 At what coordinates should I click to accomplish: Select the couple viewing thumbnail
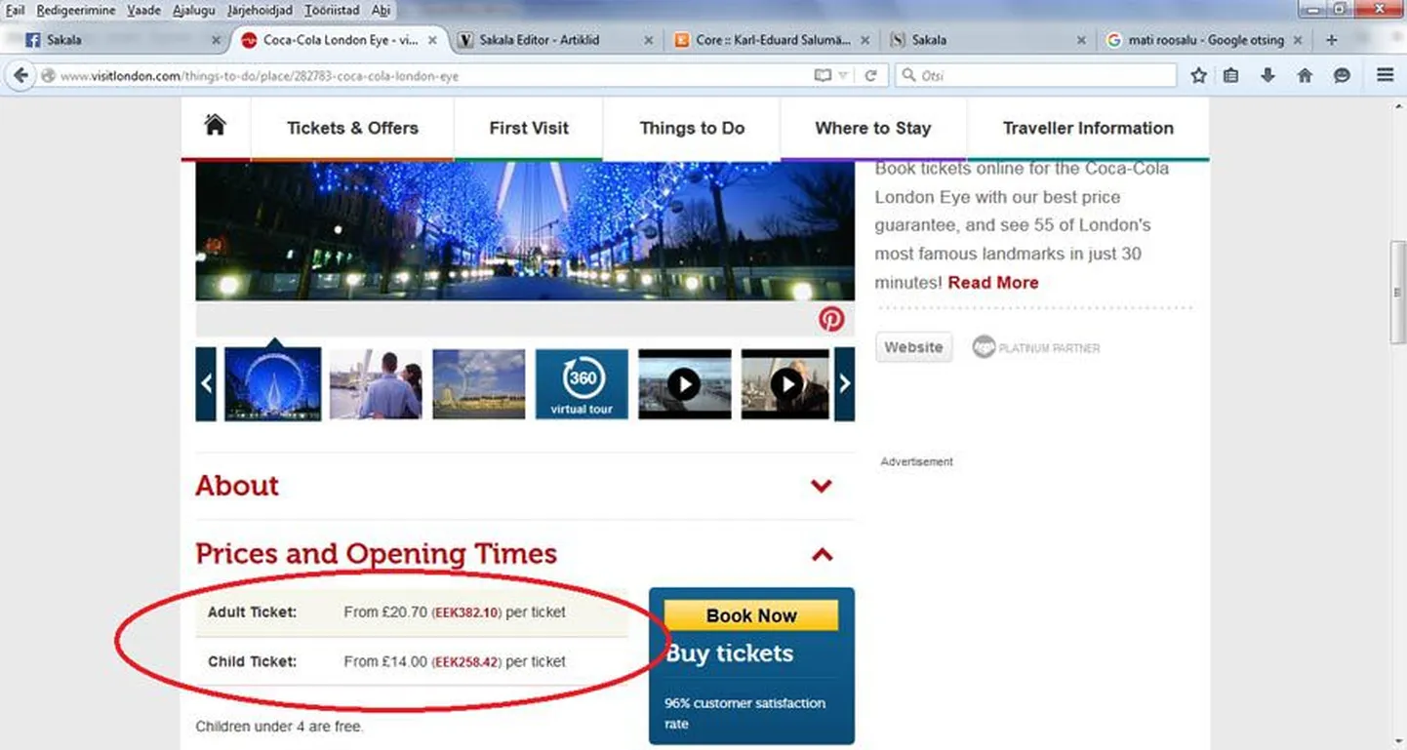pos(376,384)
